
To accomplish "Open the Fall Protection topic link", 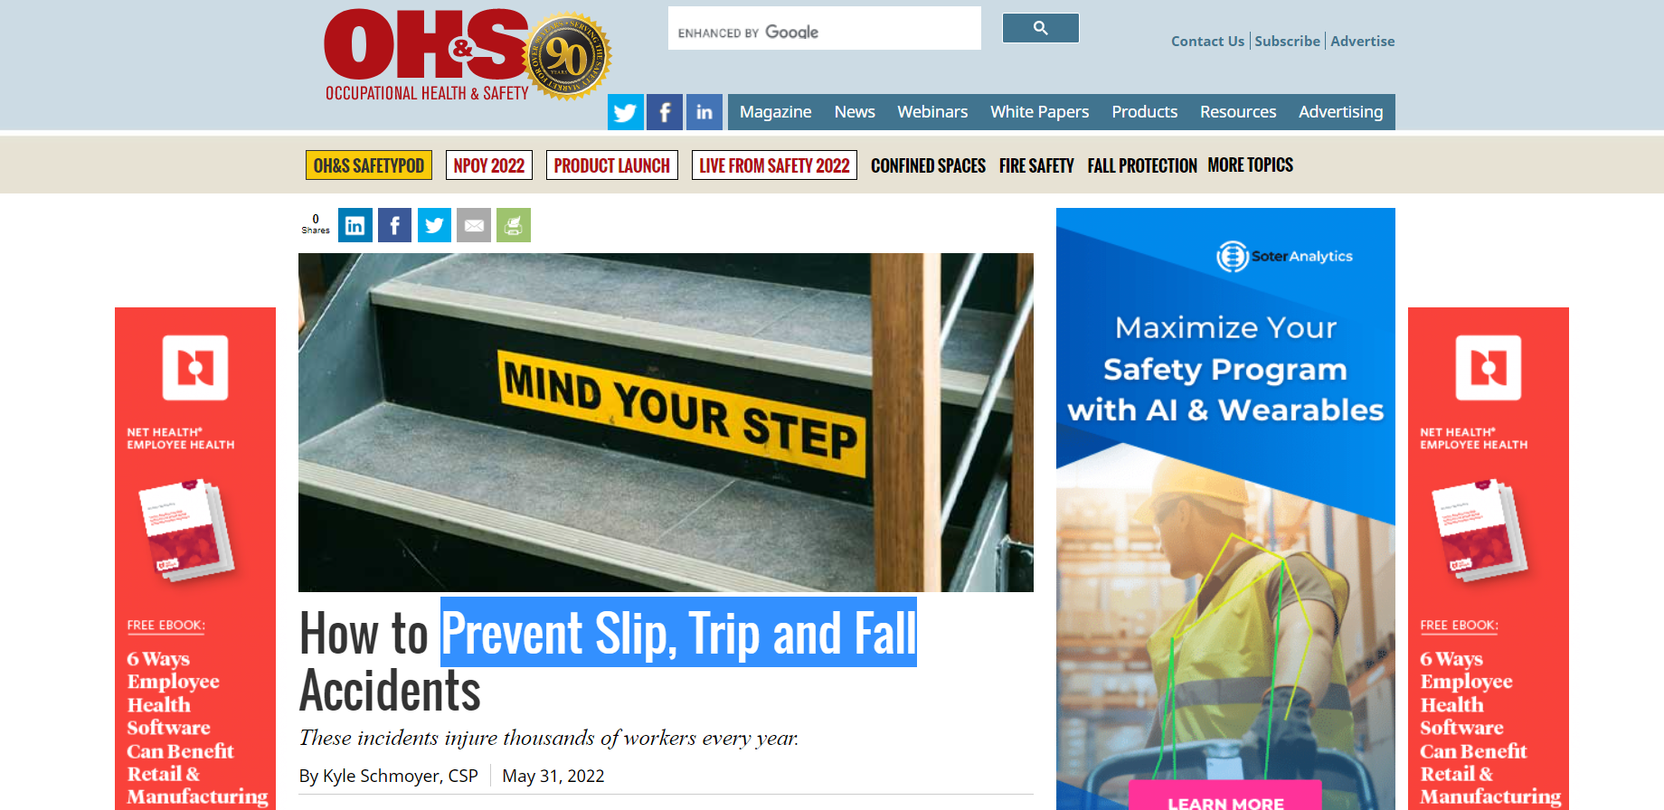I will pos(1142,165).
